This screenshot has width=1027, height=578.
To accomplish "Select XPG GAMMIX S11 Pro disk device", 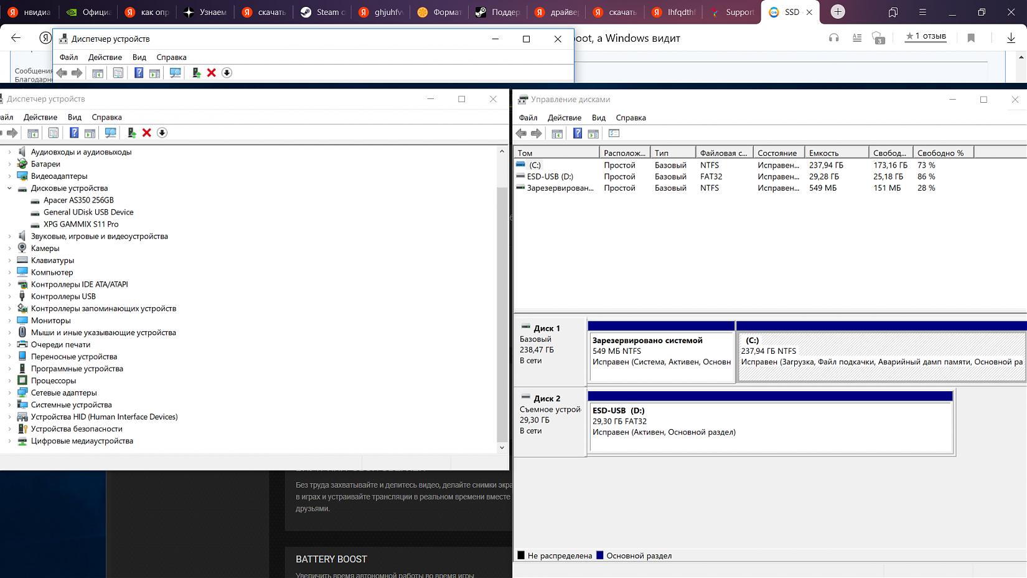I will tap(81, 224).
